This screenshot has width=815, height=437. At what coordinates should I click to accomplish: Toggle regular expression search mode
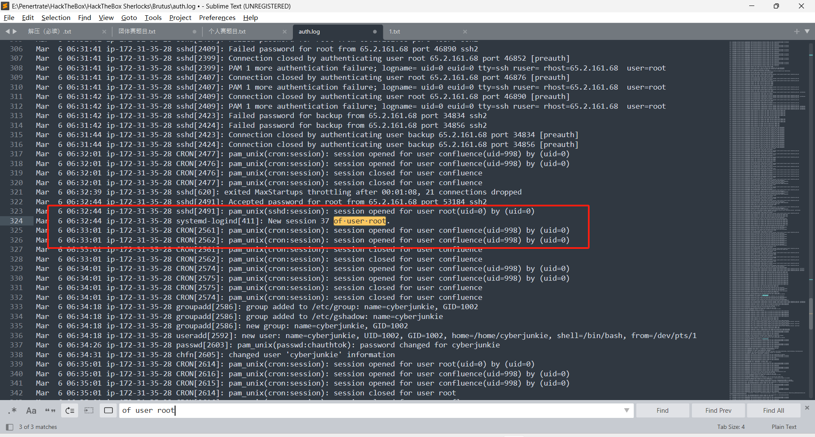point(12,410)
